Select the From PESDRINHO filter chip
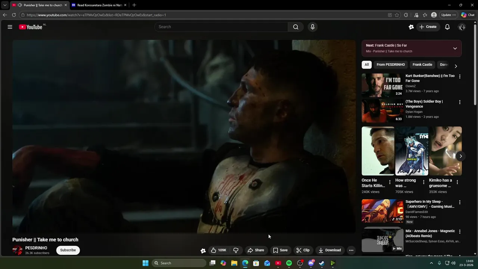The width and height of the screenshot is (478, 269). click(391, 65)
